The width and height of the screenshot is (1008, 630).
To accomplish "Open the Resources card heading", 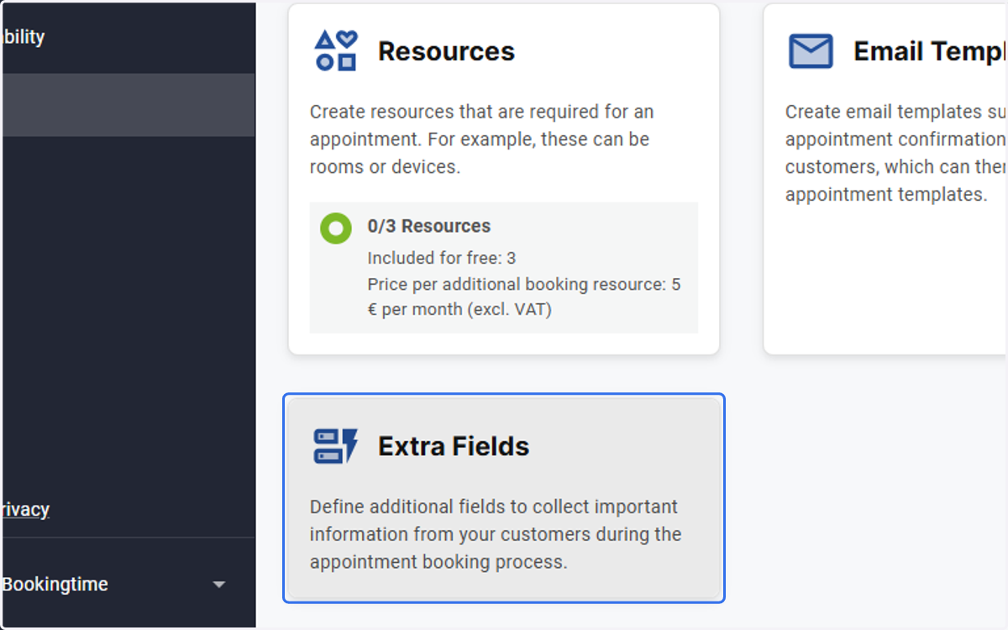I will (x=446, y=51).
